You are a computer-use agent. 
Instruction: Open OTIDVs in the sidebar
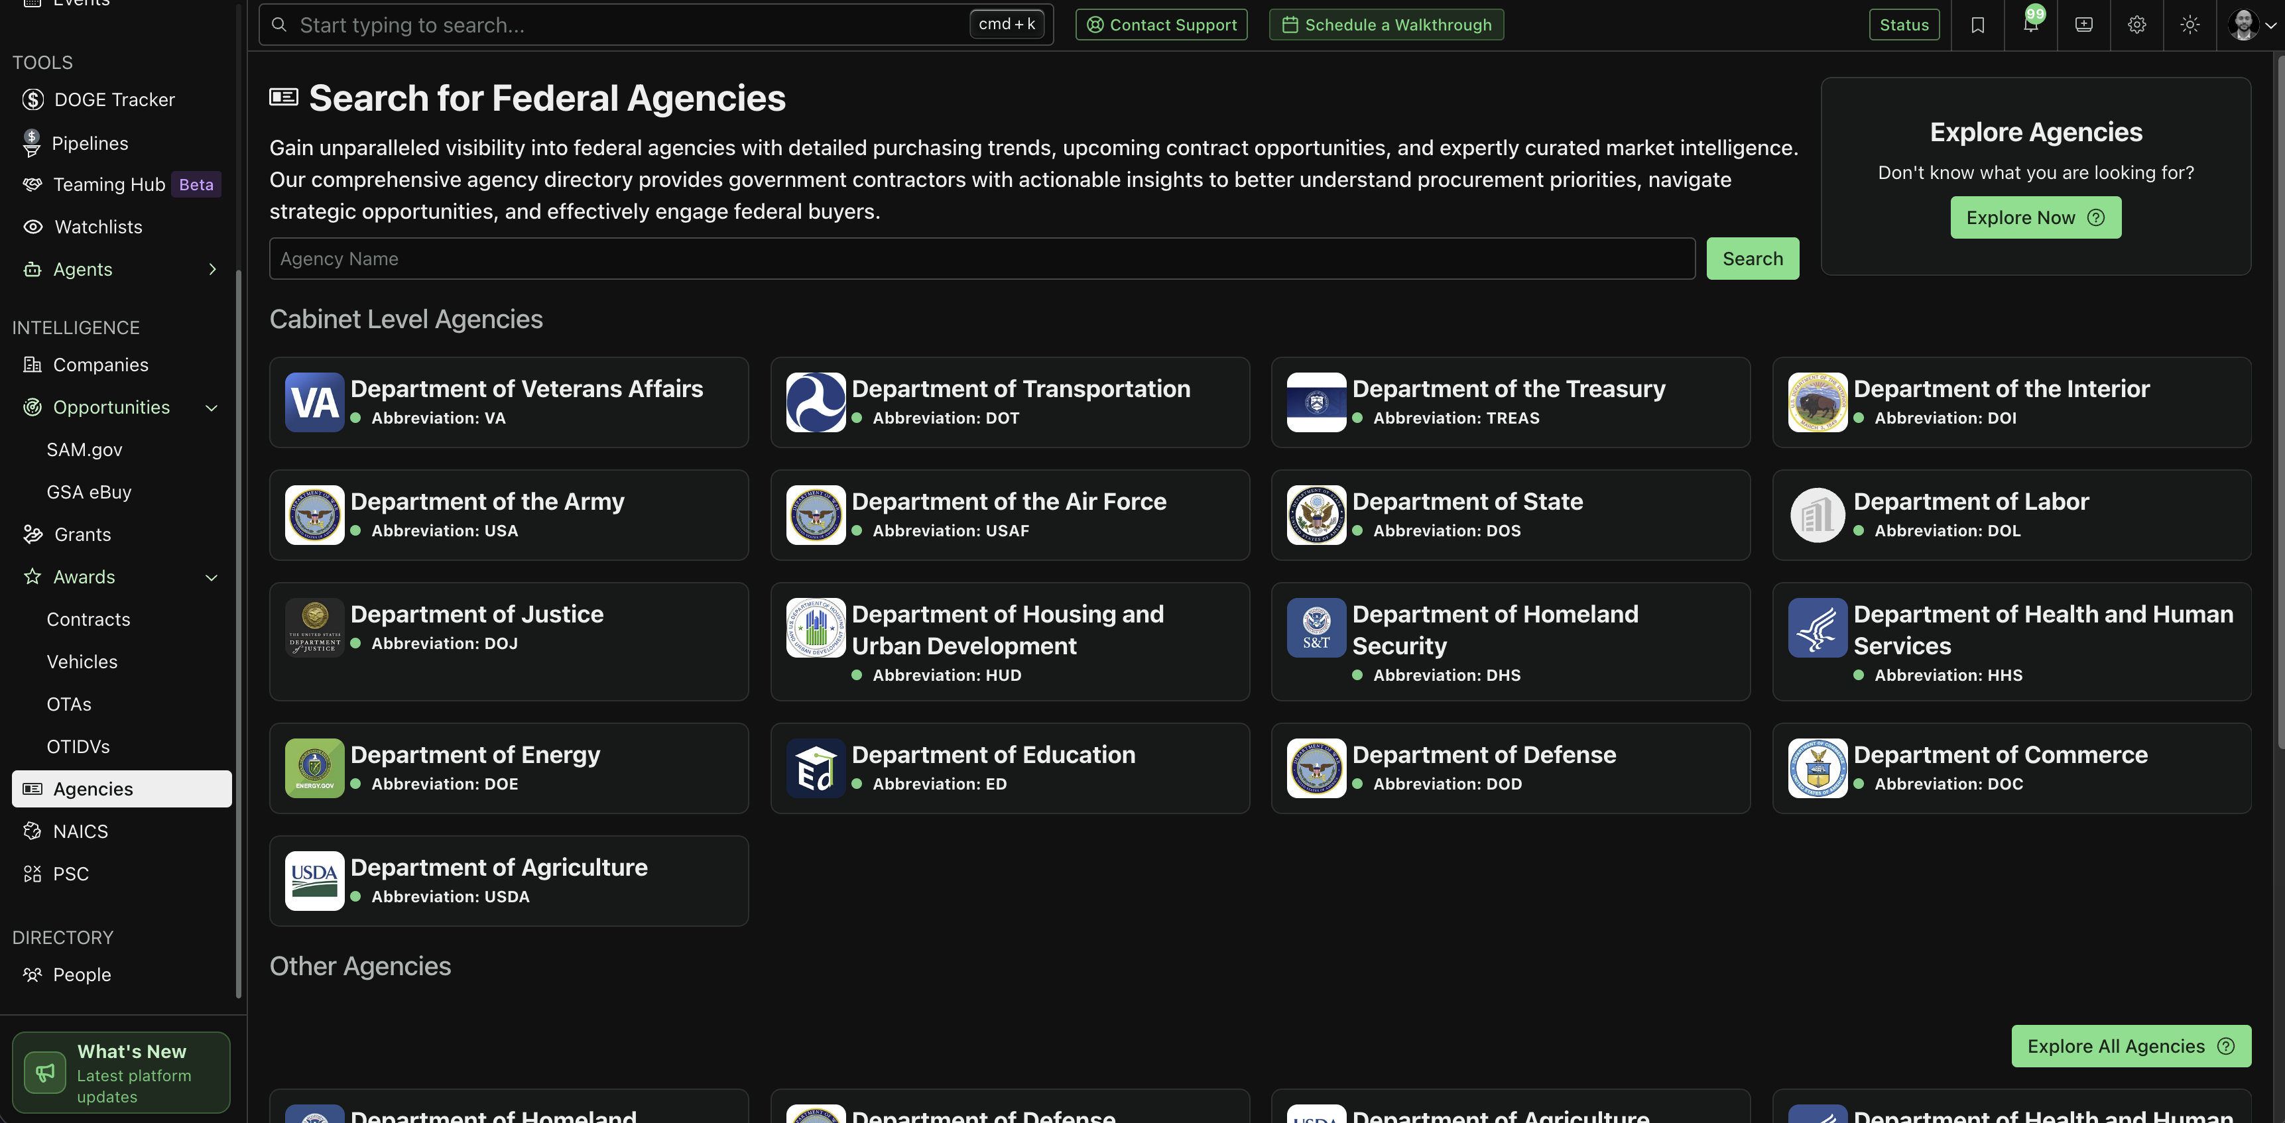tap(78, 747)
